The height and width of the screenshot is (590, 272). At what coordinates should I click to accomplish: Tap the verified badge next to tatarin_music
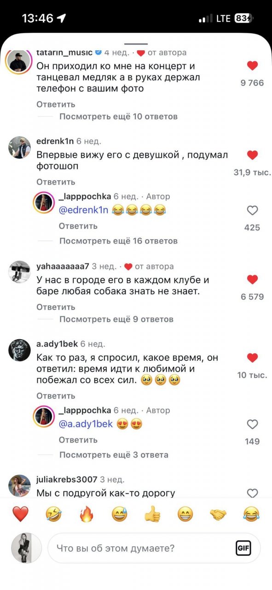(x=98, y=53)
